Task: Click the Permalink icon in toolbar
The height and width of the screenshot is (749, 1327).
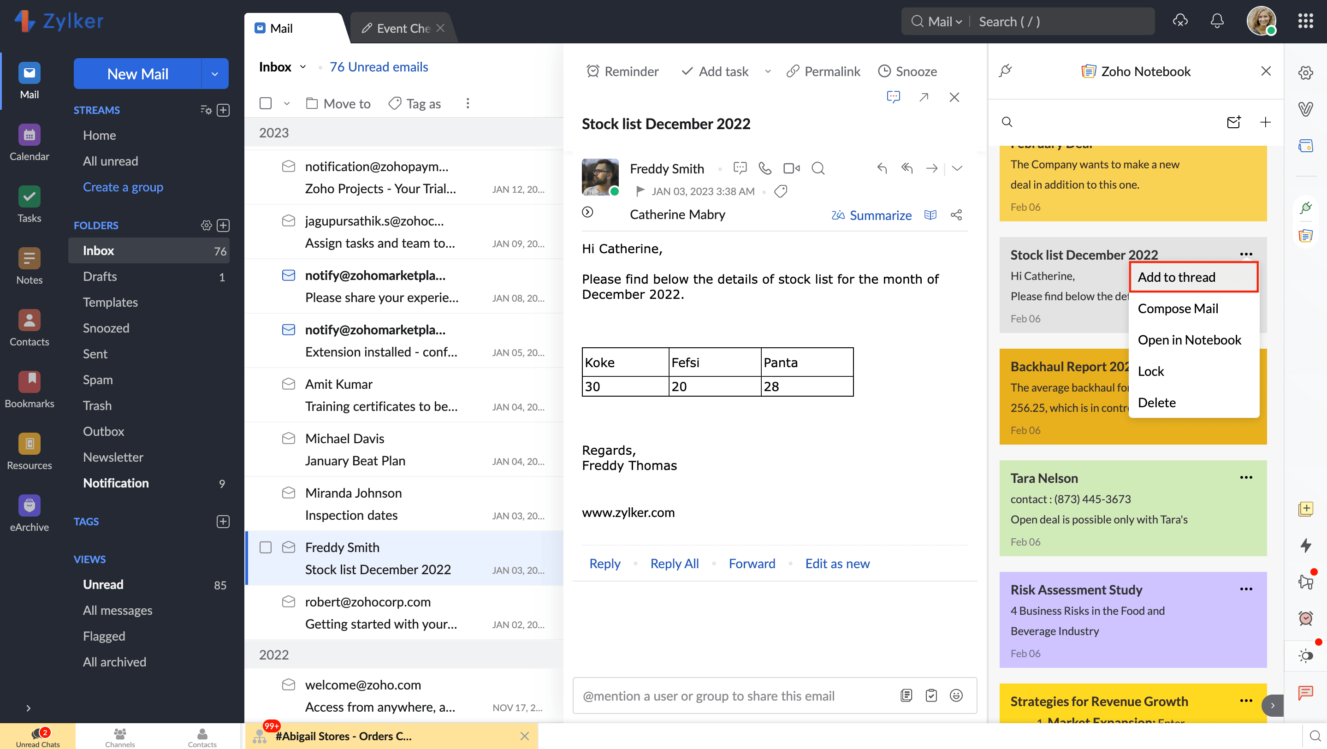Action: click(793, 71)
